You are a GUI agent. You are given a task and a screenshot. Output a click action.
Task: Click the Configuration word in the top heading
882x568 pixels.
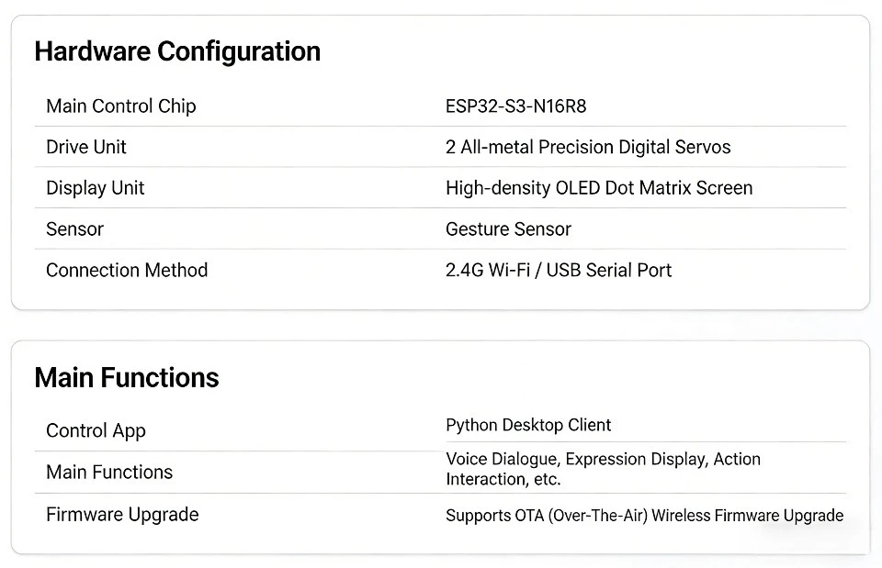(239, 51)
